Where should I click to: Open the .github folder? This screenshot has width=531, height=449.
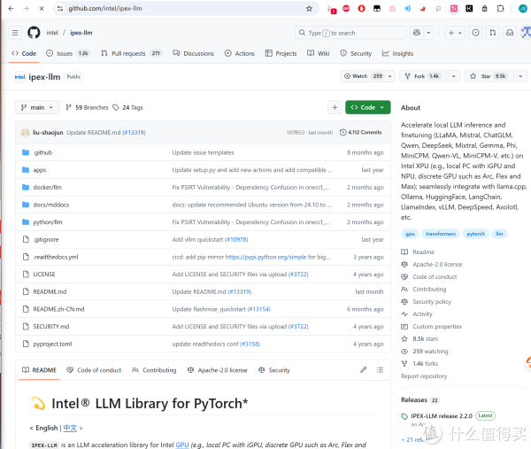(42, 152)
